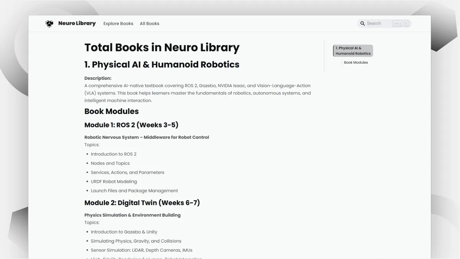Click Sensor Simulation: LiDAR, Depth Cameras, IMUs item
The height and width of the screenshot is (259, 460).
141,250
